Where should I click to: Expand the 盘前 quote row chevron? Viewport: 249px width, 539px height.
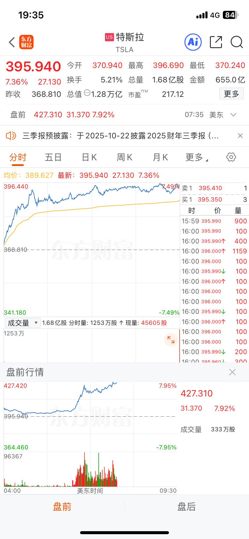click(233, 115)
